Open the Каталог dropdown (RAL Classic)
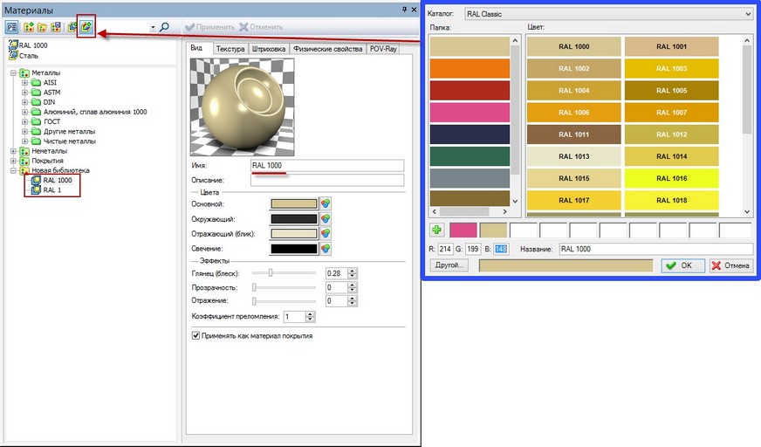Image resolution: width=761 pixels, height=447 pixels. coord(608,14)
